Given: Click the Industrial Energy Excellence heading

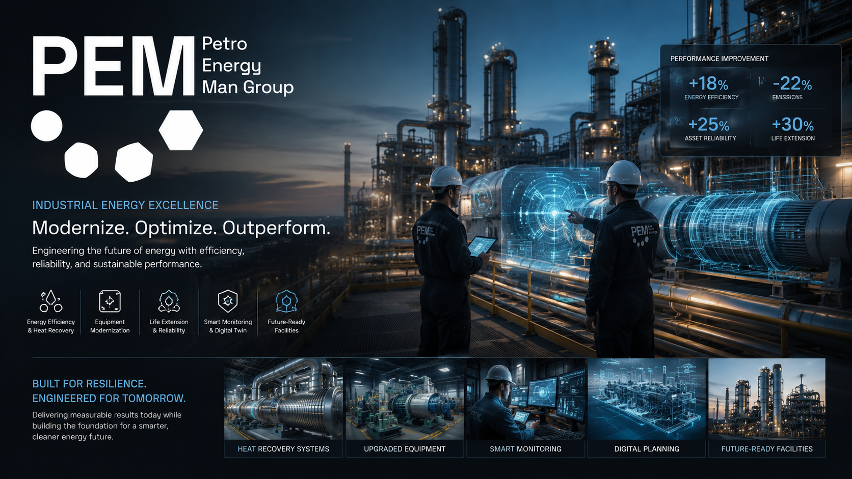Looking at the screenshot, I should 125,205.
